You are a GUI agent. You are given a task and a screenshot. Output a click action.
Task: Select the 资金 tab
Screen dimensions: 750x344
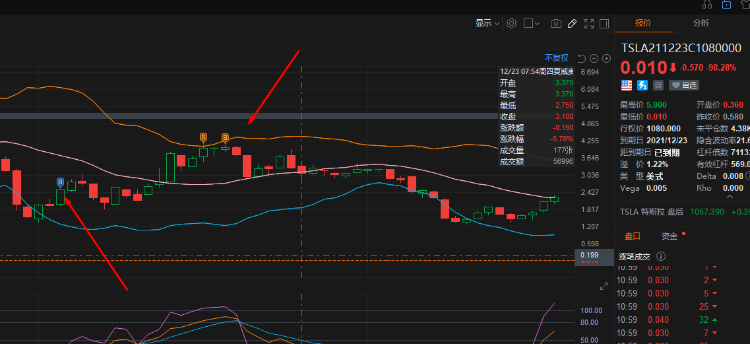pos(670,236)
